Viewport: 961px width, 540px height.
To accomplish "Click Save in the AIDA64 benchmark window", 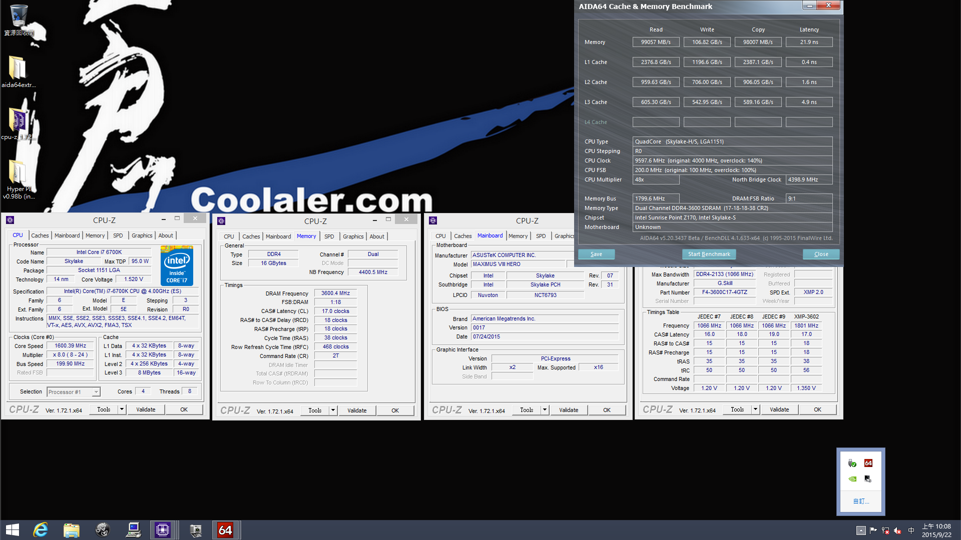I will pyautogui.click(x=596, y=254).
